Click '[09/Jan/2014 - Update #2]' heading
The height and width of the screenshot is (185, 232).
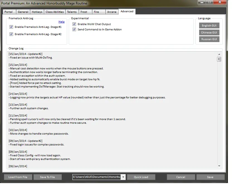click(25, 141)
